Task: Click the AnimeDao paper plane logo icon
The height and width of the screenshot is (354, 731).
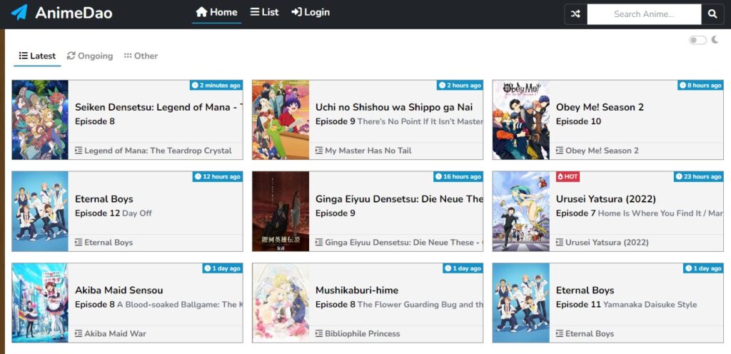Action: coord(19,13)
